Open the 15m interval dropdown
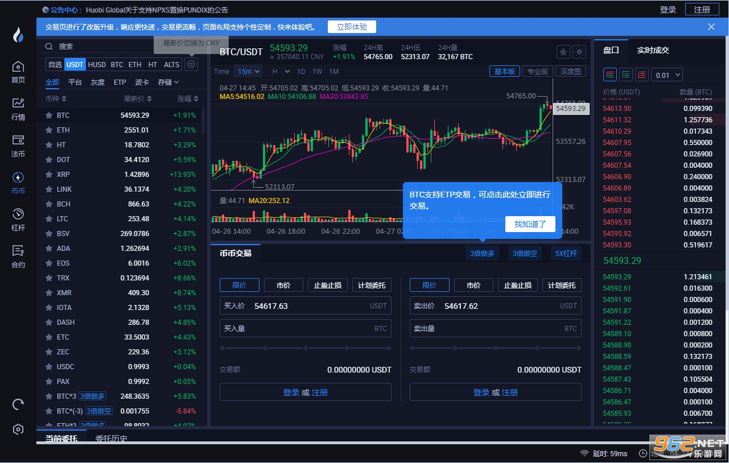Viewport: 729px width, 463px height. click(249, 71)
